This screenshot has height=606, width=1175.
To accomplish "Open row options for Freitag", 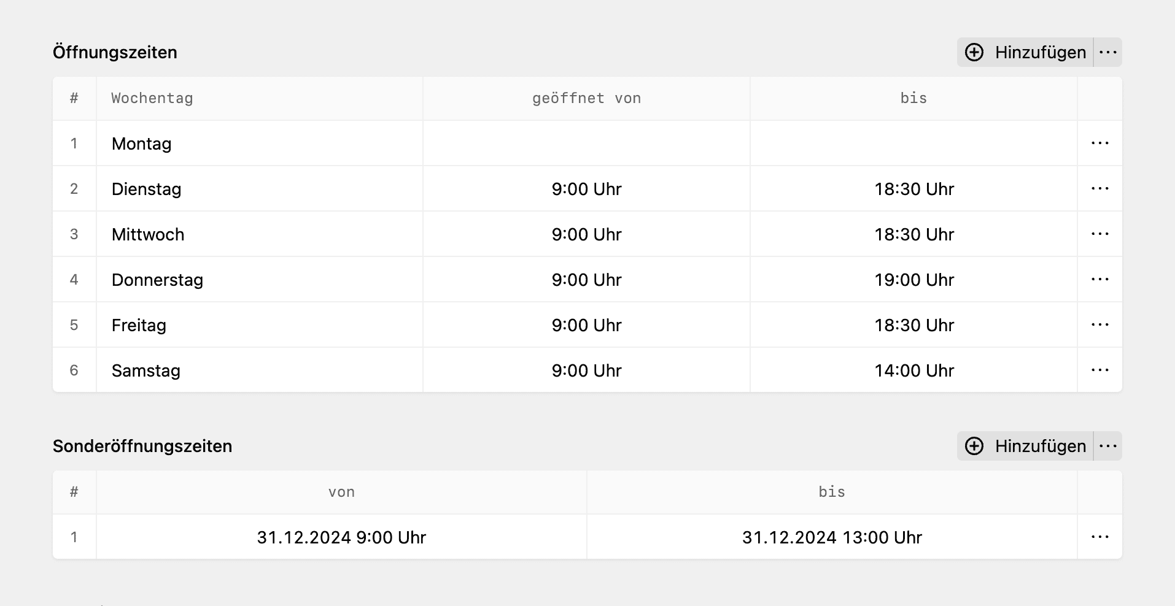I will tap(1100, 324).
